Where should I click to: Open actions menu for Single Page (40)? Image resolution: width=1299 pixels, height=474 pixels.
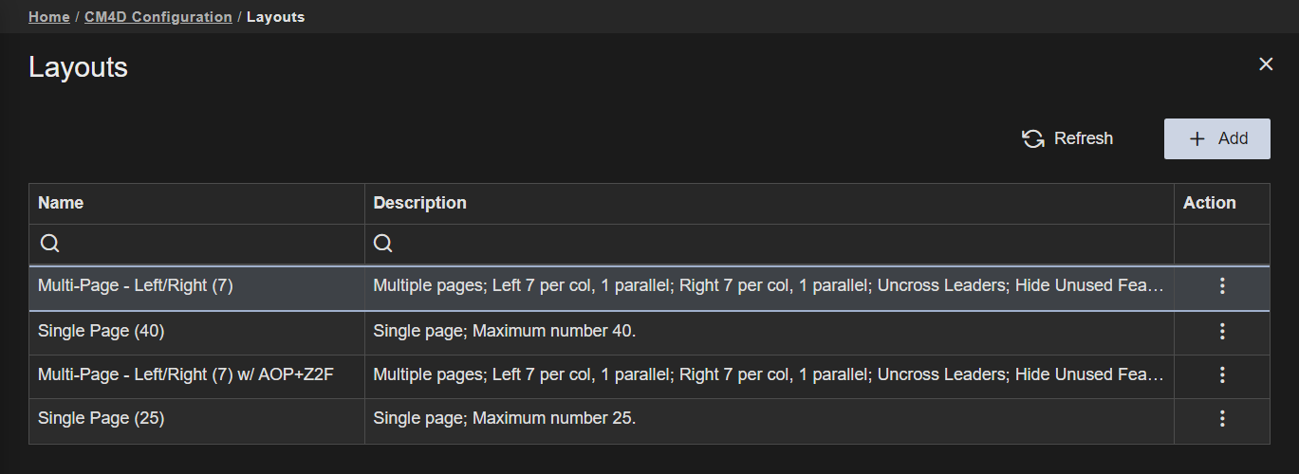pos(1222,331)
